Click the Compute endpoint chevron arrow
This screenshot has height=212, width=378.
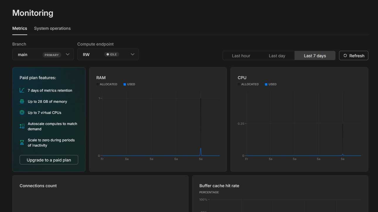pos(133,55)
